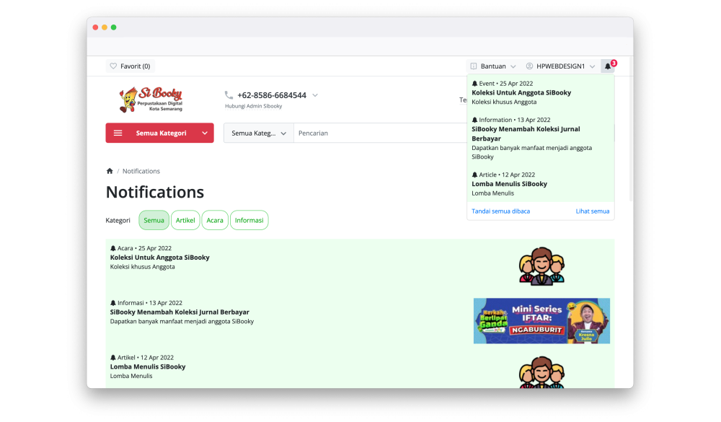Image resolution: width=721 pixels, height=422 pixels.
Task: Click the Tandai semua dibaca link
Action: point(500,211)
